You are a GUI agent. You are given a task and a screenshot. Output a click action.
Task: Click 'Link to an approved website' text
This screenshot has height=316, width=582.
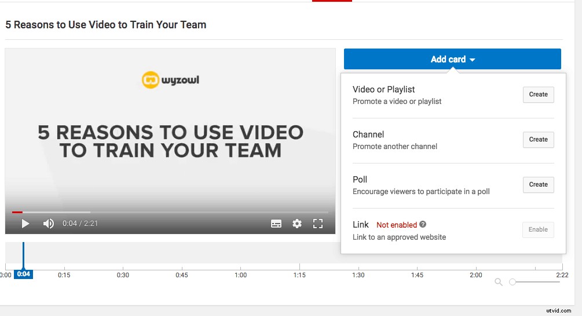pos(400,237)
